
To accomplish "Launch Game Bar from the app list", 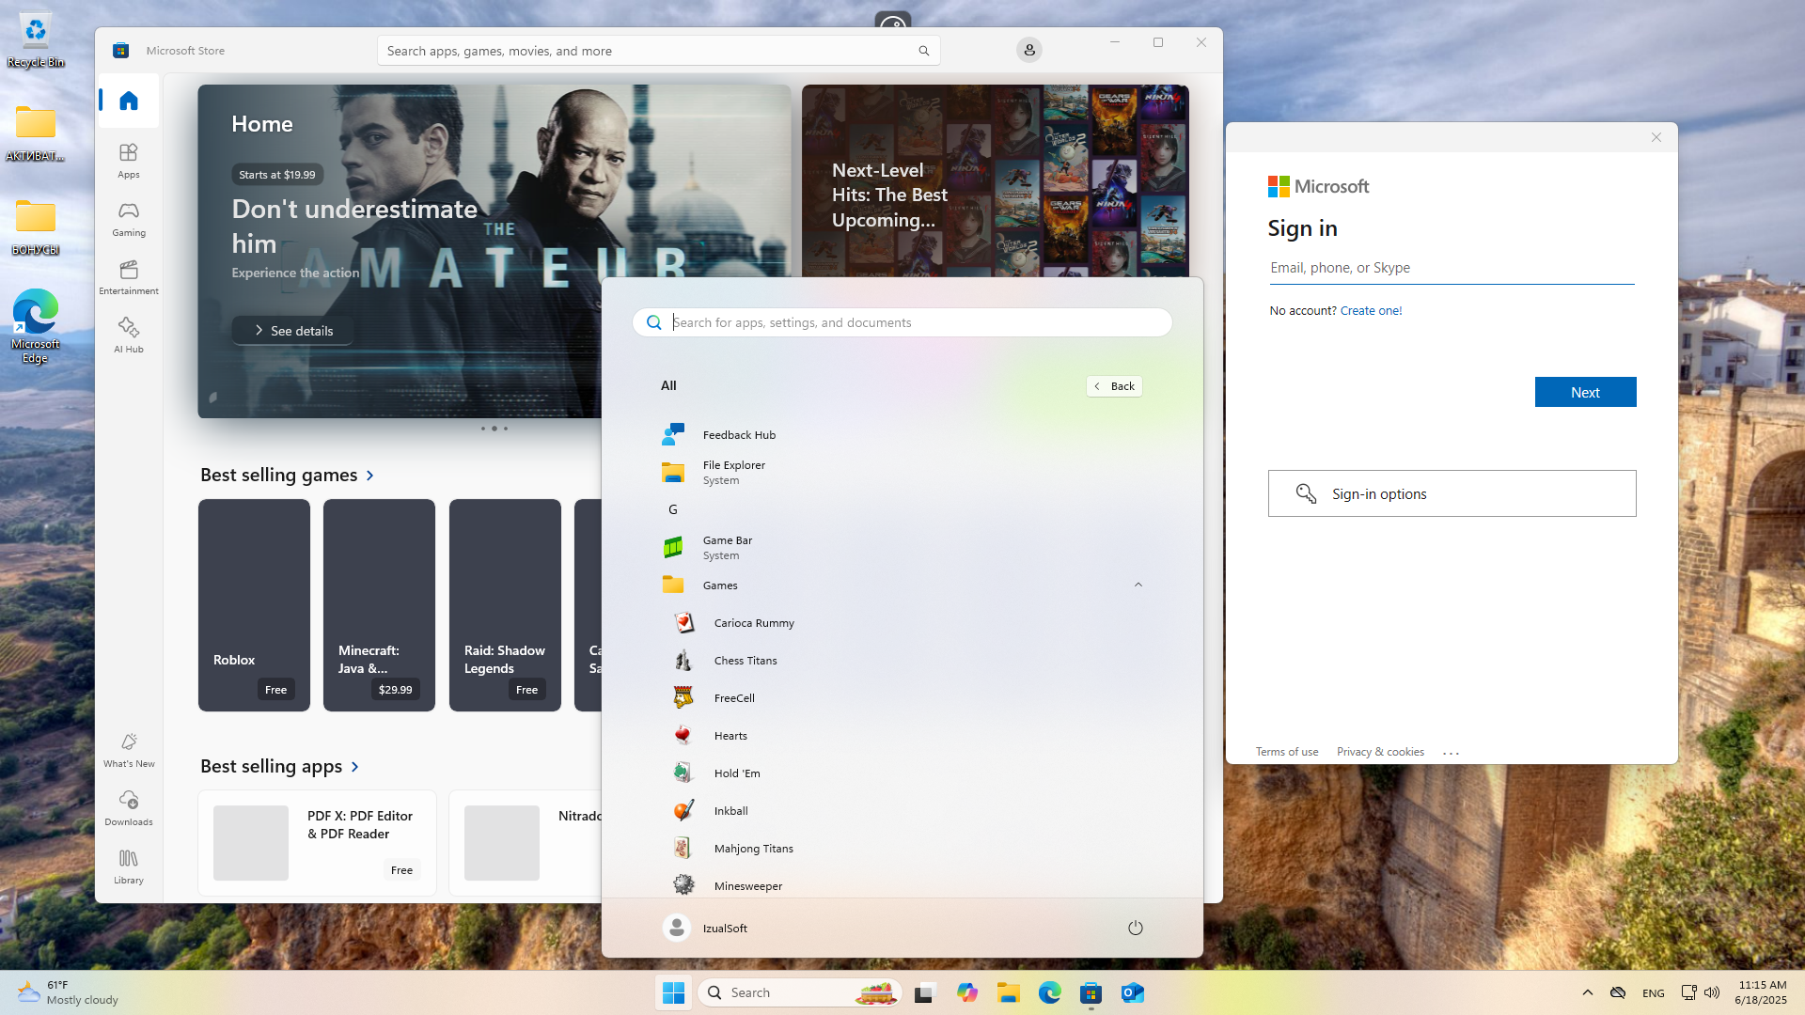I will (x=901, y=547).
